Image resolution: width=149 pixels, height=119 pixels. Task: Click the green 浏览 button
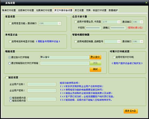pyautogui.click(x=95, y=63)
